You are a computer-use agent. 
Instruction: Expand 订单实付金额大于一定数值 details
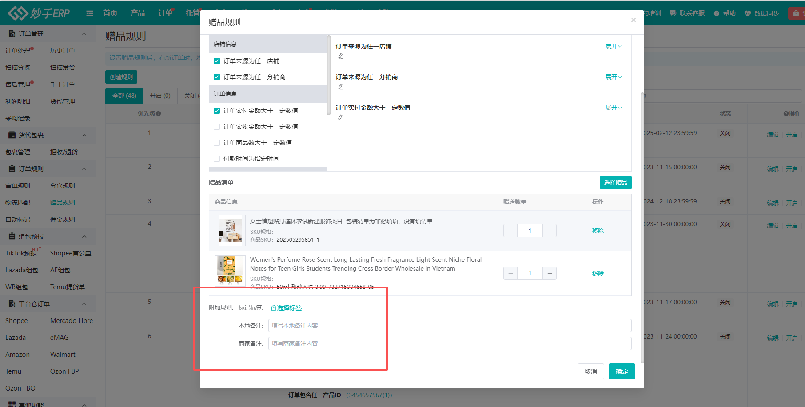pos(613,107)
